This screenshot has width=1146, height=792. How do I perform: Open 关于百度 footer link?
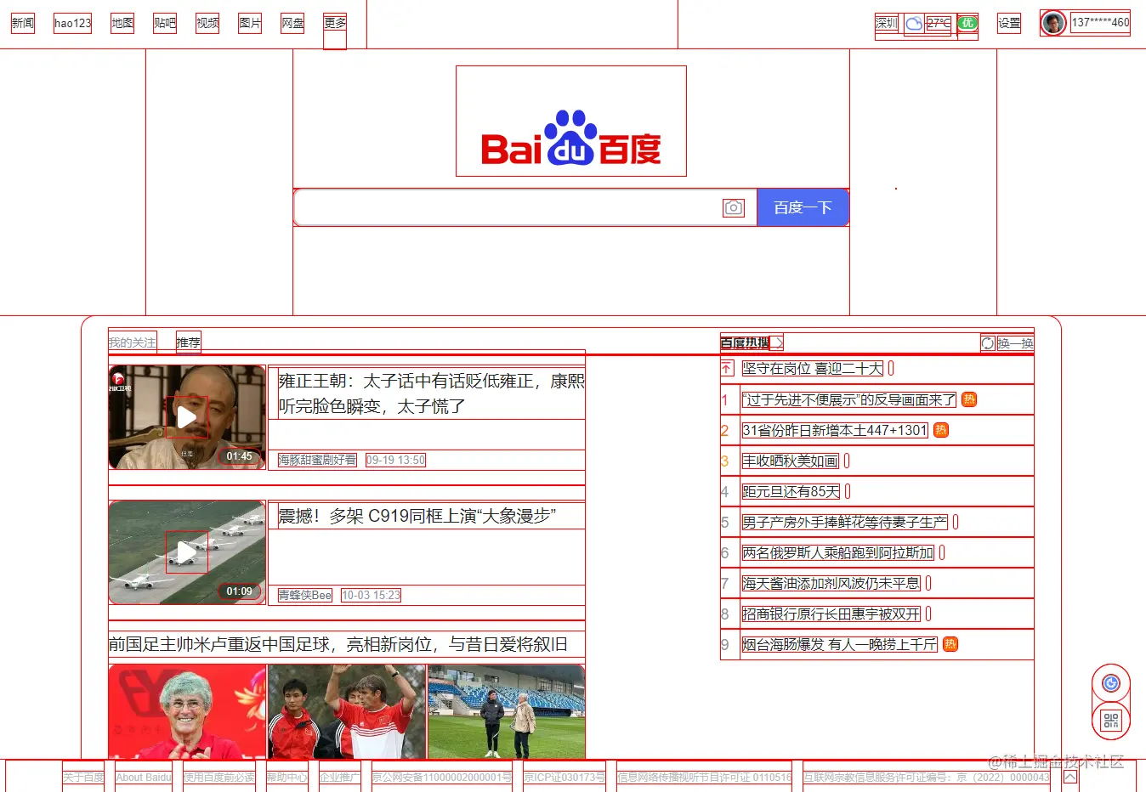83,777
